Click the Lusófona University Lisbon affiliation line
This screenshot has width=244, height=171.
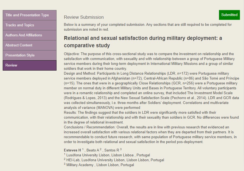tap(107, 155)
